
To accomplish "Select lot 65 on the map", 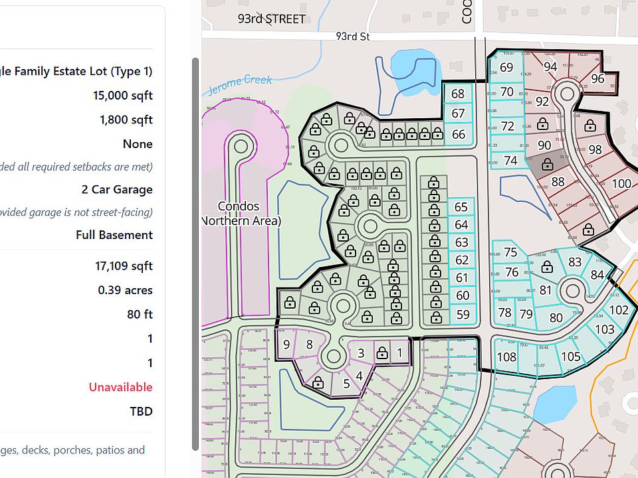I will pyautogui.click(x=461, y=207).
